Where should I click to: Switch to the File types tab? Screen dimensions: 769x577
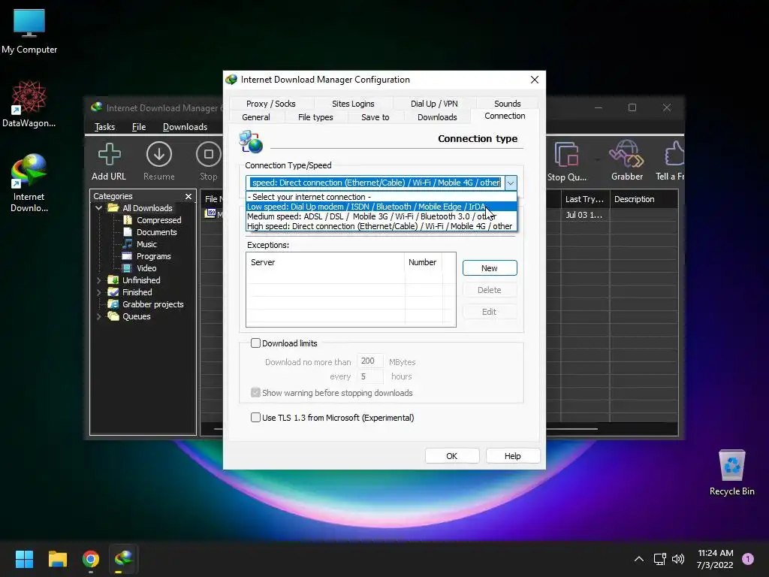(315, 117)
